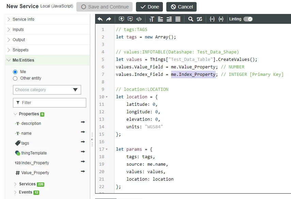Insert name property using its arrow
The height and width of the screenshot is (199, 291).
coord(83,132)
